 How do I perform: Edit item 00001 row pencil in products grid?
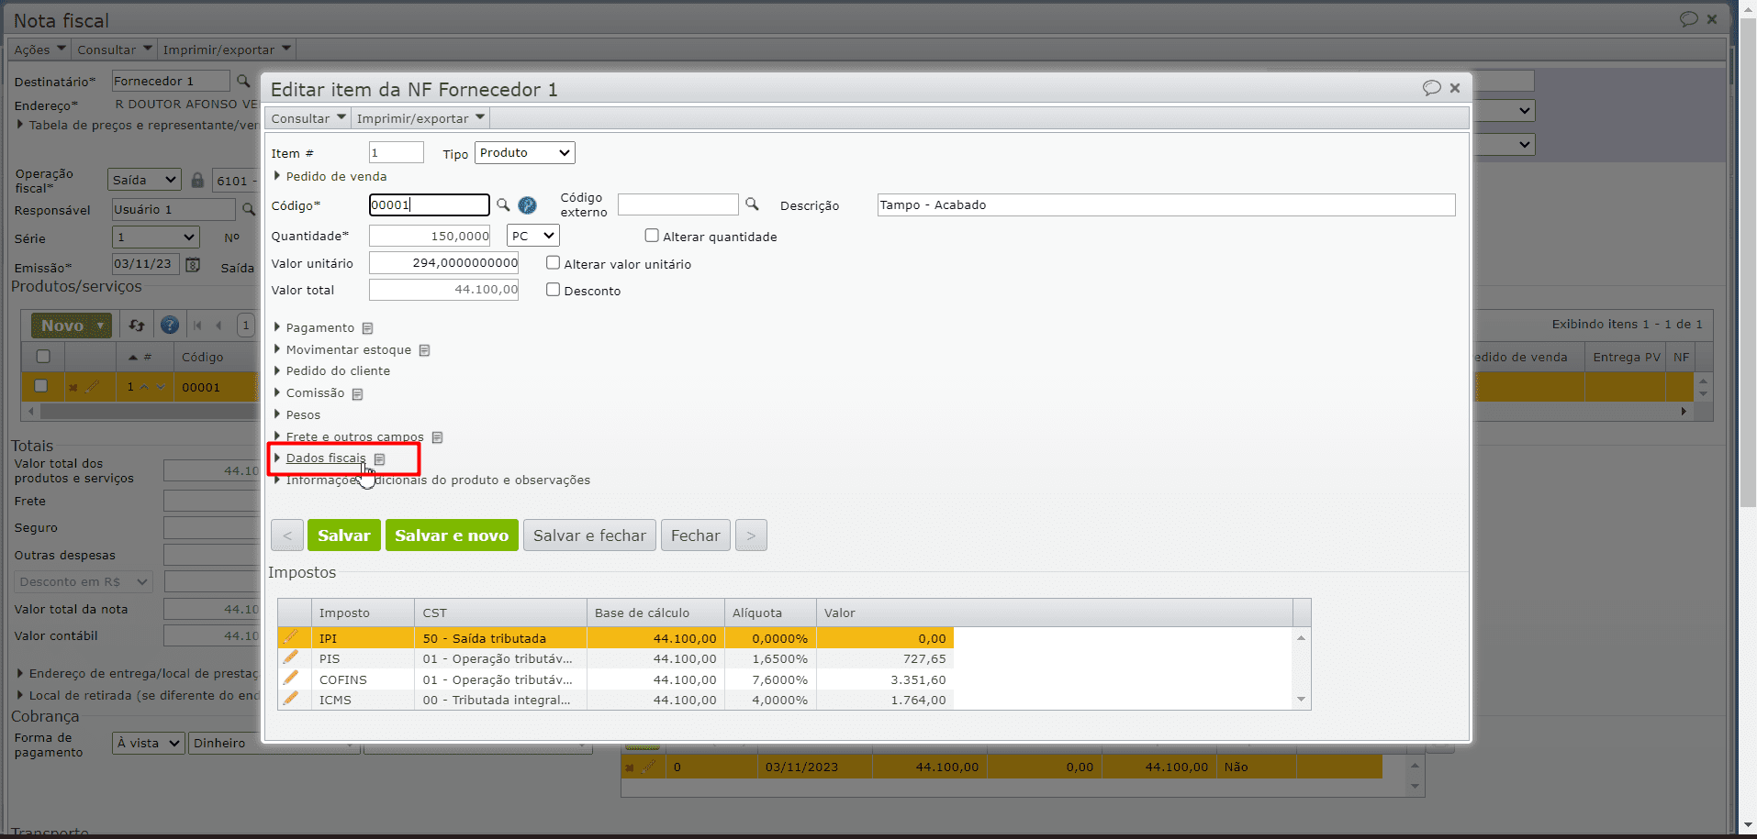point(93,387)
